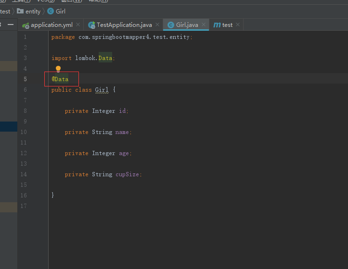Click the closing brace on line 16
This screenshot has width=348, height=269.
click(53, 195)
